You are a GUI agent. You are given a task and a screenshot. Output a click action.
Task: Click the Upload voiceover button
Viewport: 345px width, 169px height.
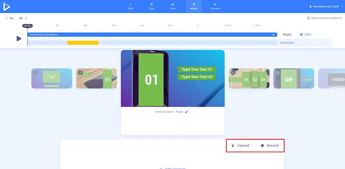click(x=240, y=145)
